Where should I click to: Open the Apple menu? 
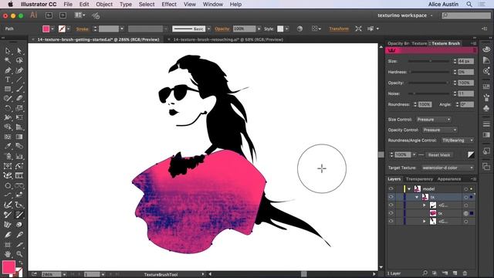10,5
